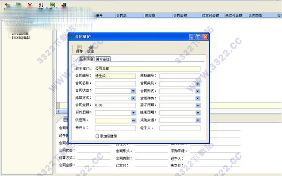Close the 合同维护 dialog
282x176 pixels.
(205, 37)
